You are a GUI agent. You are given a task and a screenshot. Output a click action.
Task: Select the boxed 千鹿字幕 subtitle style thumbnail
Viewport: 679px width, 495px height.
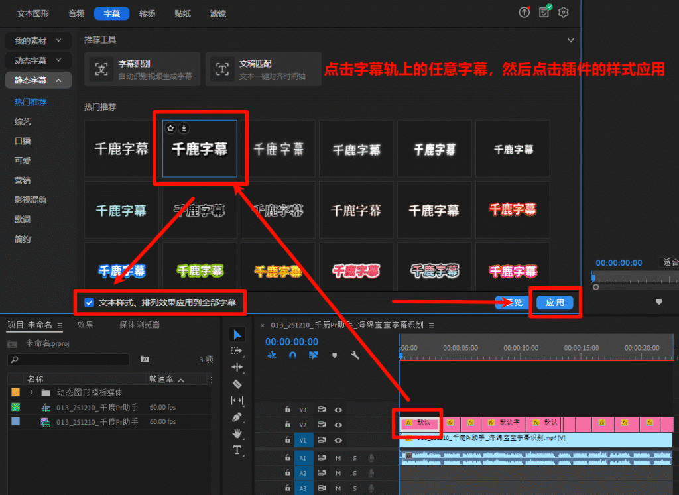[201, 148]
